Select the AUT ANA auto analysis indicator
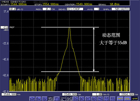 (75, 99)
